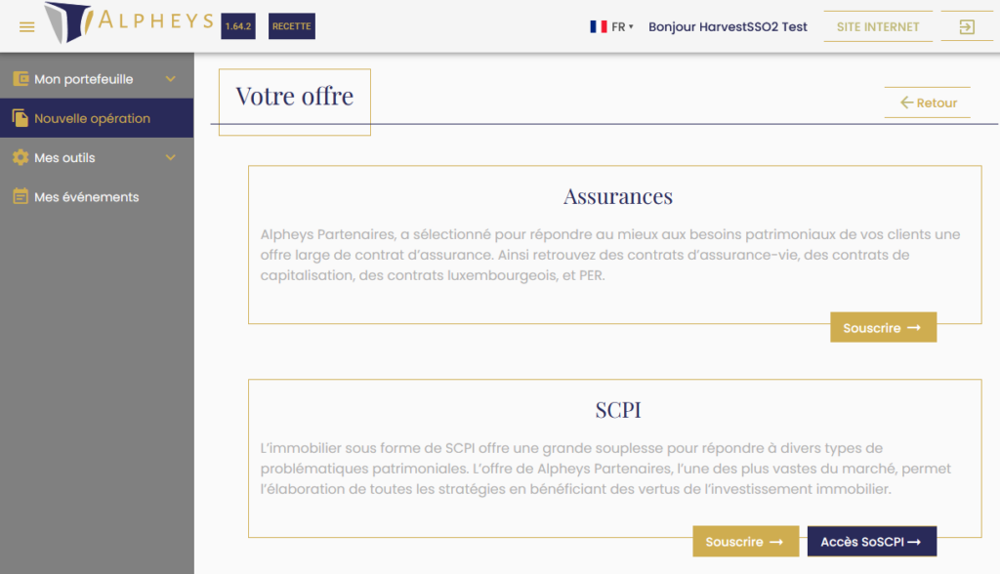
Task: Click the Alpheys logo
Action: click(x=128, y=22)
